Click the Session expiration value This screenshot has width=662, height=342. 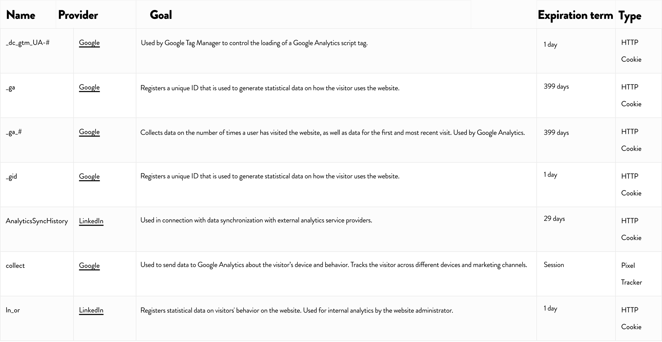tap(554, 265)
